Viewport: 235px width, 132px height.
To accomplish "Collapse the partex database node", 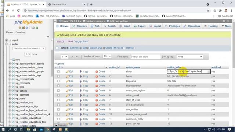I will click(x=7, y=44).
